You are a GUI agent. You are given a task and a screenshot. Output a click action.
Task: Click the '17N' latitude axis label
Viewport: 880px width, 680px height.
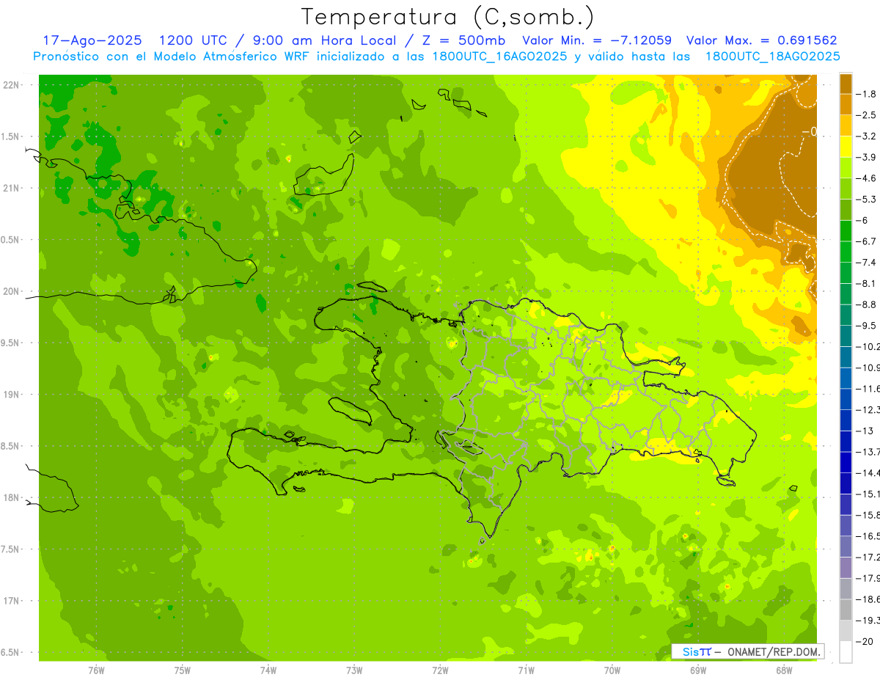click(11, 601)
